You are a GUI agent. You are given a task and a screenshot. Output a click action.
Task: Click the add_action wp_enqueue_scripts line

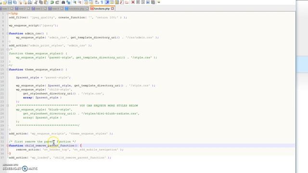click(61, 134)
